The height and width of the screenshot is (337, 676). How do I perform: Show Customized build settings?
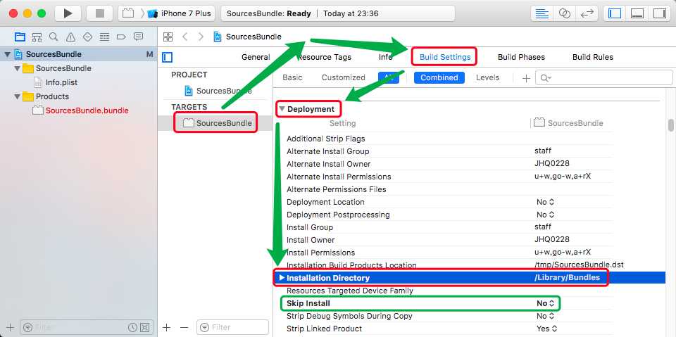(343, 77)
